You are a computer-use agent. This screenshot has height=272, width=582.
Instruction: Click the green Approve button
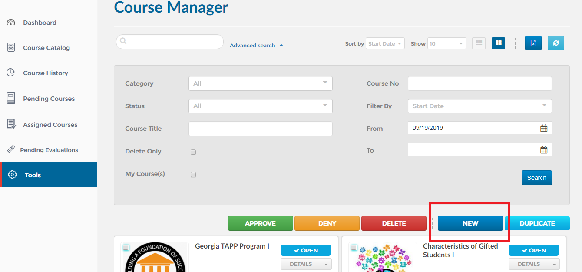coord(261,223)
